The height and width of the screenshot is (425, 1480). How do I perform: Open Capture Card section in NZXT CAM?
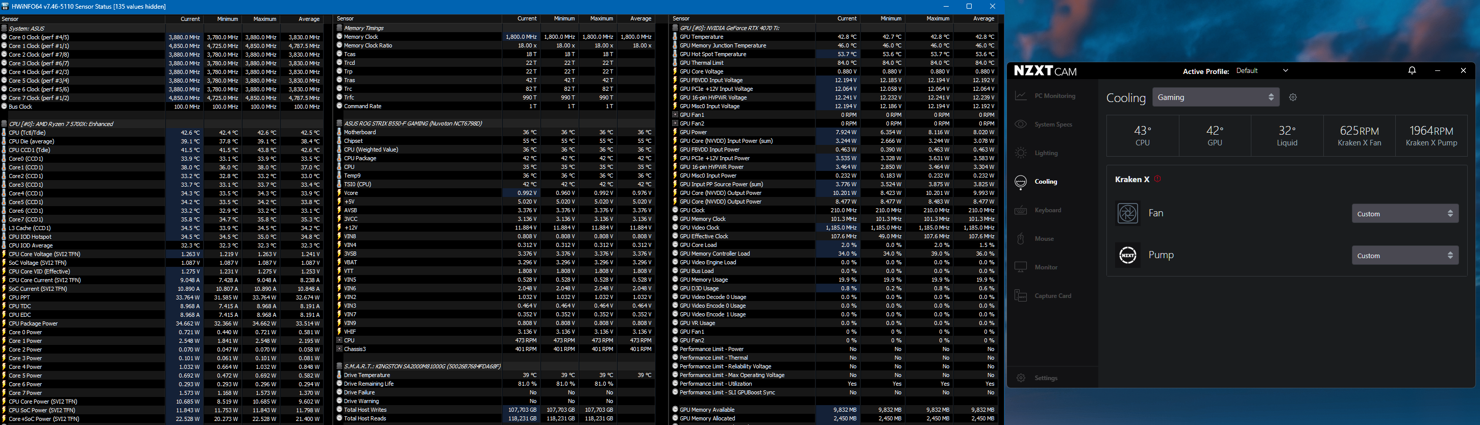[x=1043, y=296]
